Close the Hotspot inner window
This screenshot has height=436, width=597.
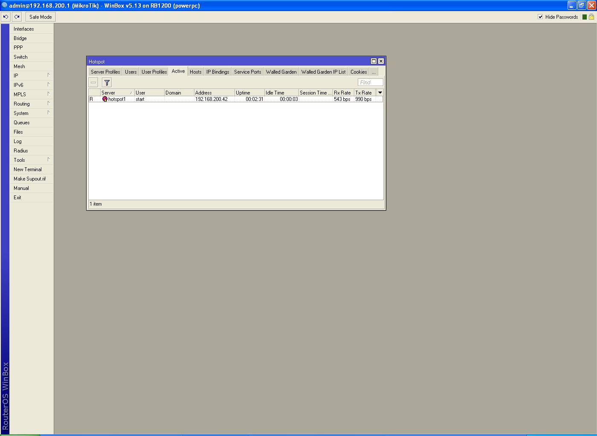[381, 61]
